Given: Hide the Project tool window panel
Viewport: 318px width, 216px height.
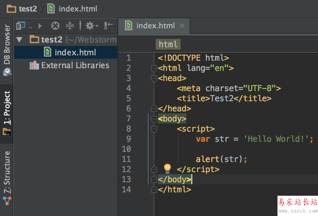Looking at the screenshot, I should pyautogui.click(x=108, y=26).
